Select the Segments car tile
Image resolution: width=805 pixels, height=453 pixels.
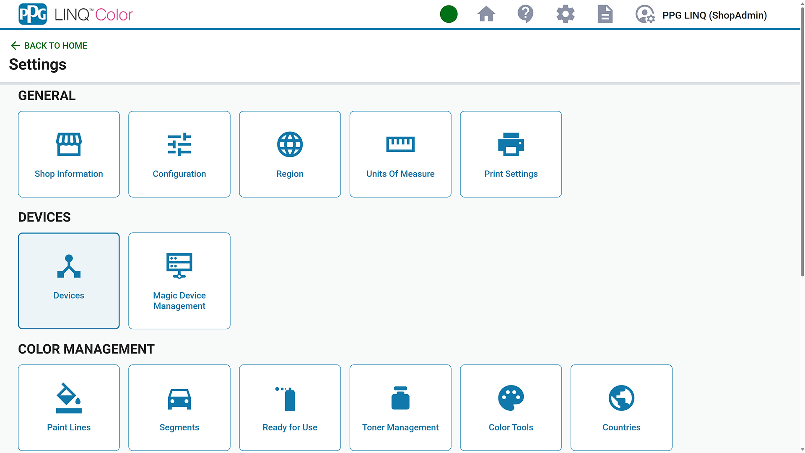tap(179, 407)
